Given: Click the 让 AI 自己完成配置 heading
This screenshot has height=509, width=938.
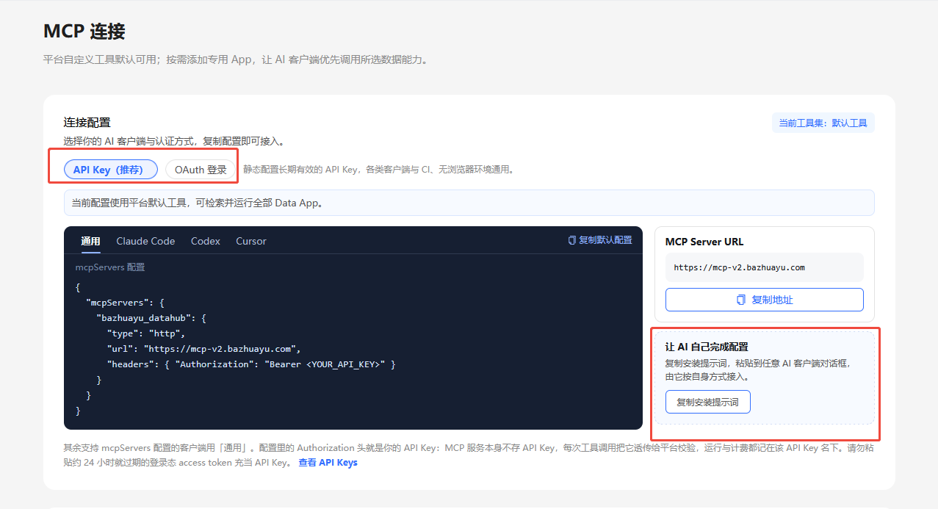Looking at the screenshot, I should (x=707, y=347).
